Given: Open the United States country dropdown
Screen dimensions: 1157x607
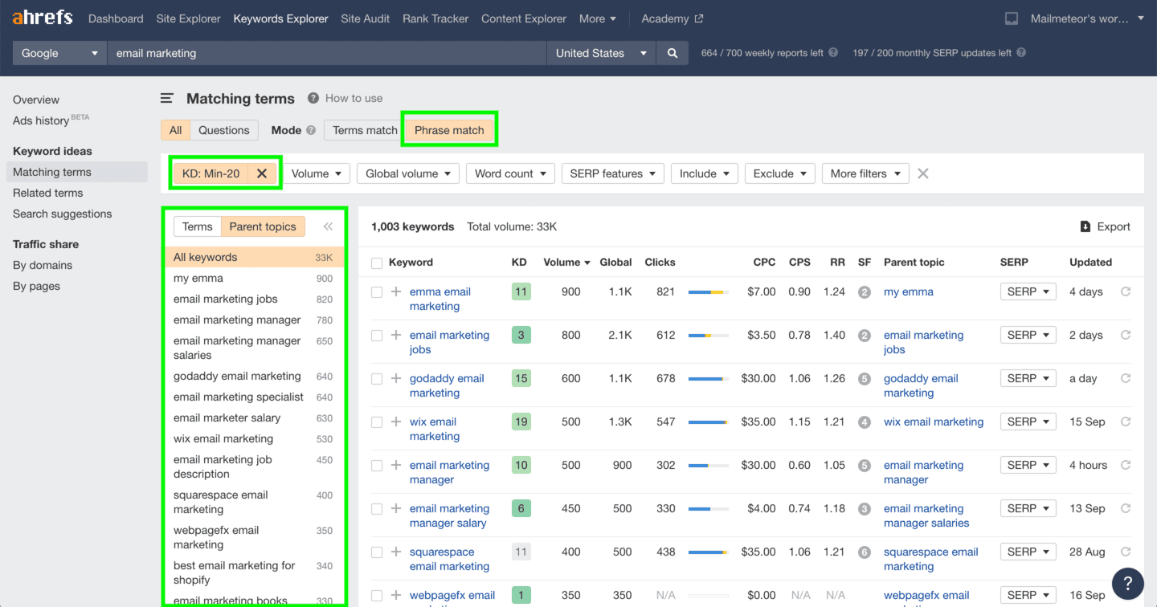Looking at the screenshot, I should (601, 53).
